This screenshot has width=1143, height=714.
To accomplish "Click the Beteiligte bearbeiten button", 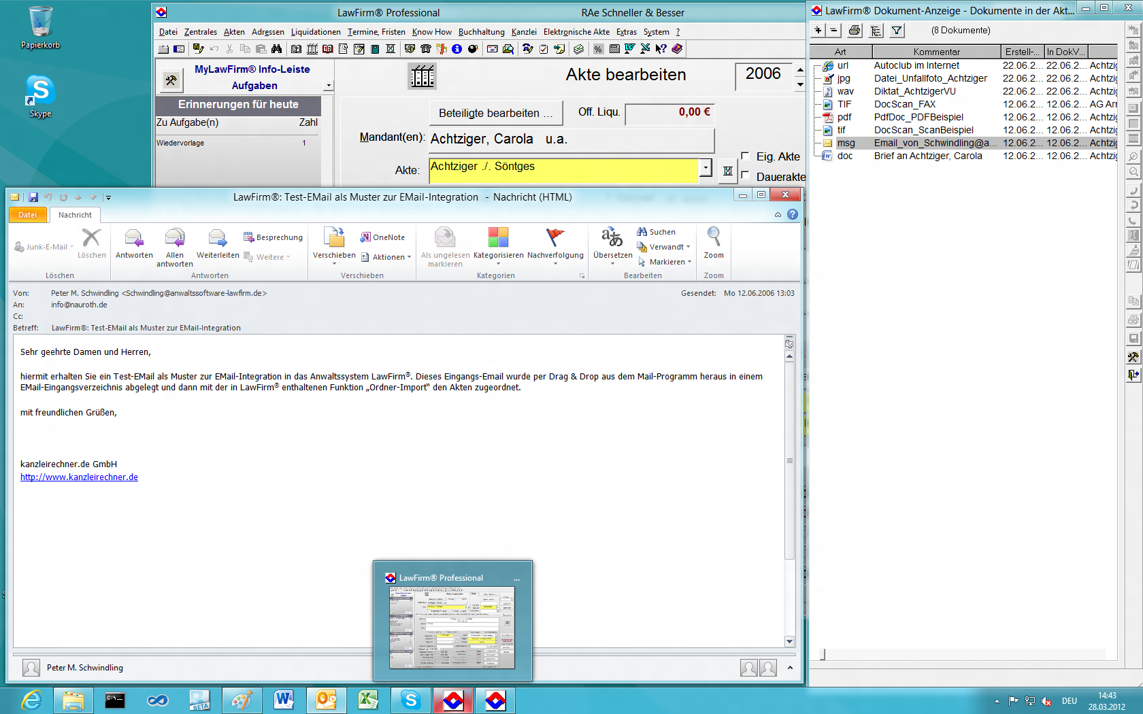I will point(495,113).
